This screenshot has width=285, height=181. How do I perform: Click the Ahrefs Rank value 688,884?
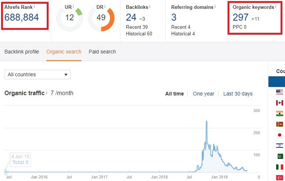[22, 18]
